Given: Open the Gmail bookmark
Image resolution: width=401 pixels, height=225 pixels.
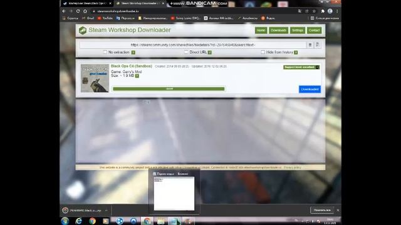Looking at the screenshot, I should [88, 18].
